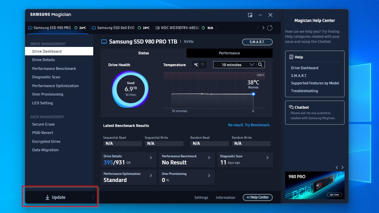Click the No result. Try Benchmark. link

click(249, 125)
